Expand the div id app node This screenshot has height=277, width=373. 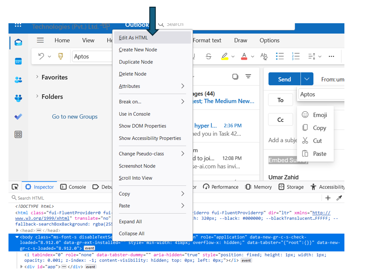(21, 267)
